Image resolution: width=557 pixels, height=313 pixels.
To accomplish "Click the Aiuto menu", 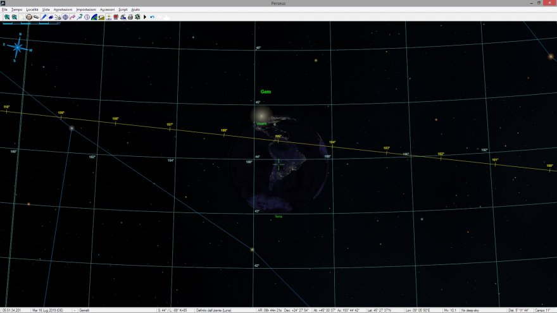I will point(135,9).
